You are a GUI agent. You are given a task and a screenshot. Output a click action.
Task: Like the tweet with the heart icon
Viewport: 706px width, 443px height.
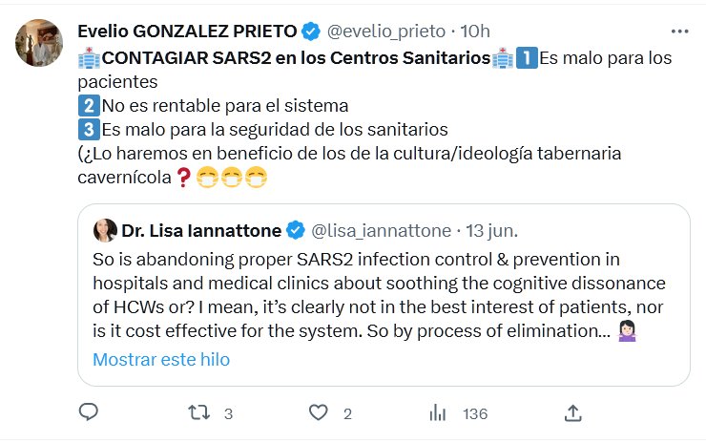(319, 412)
